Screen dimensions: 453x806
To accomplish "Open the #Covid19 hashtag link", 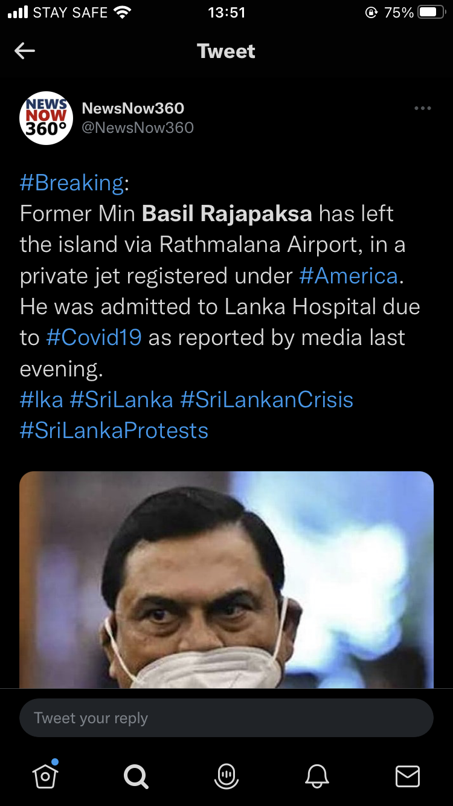I will click(94, 338).
